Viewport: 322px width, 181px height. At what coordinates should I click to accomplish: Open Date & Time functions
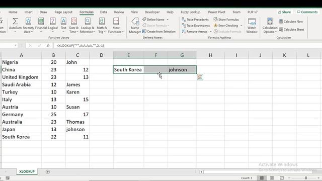pyautogui.click(x=74, y=25)
